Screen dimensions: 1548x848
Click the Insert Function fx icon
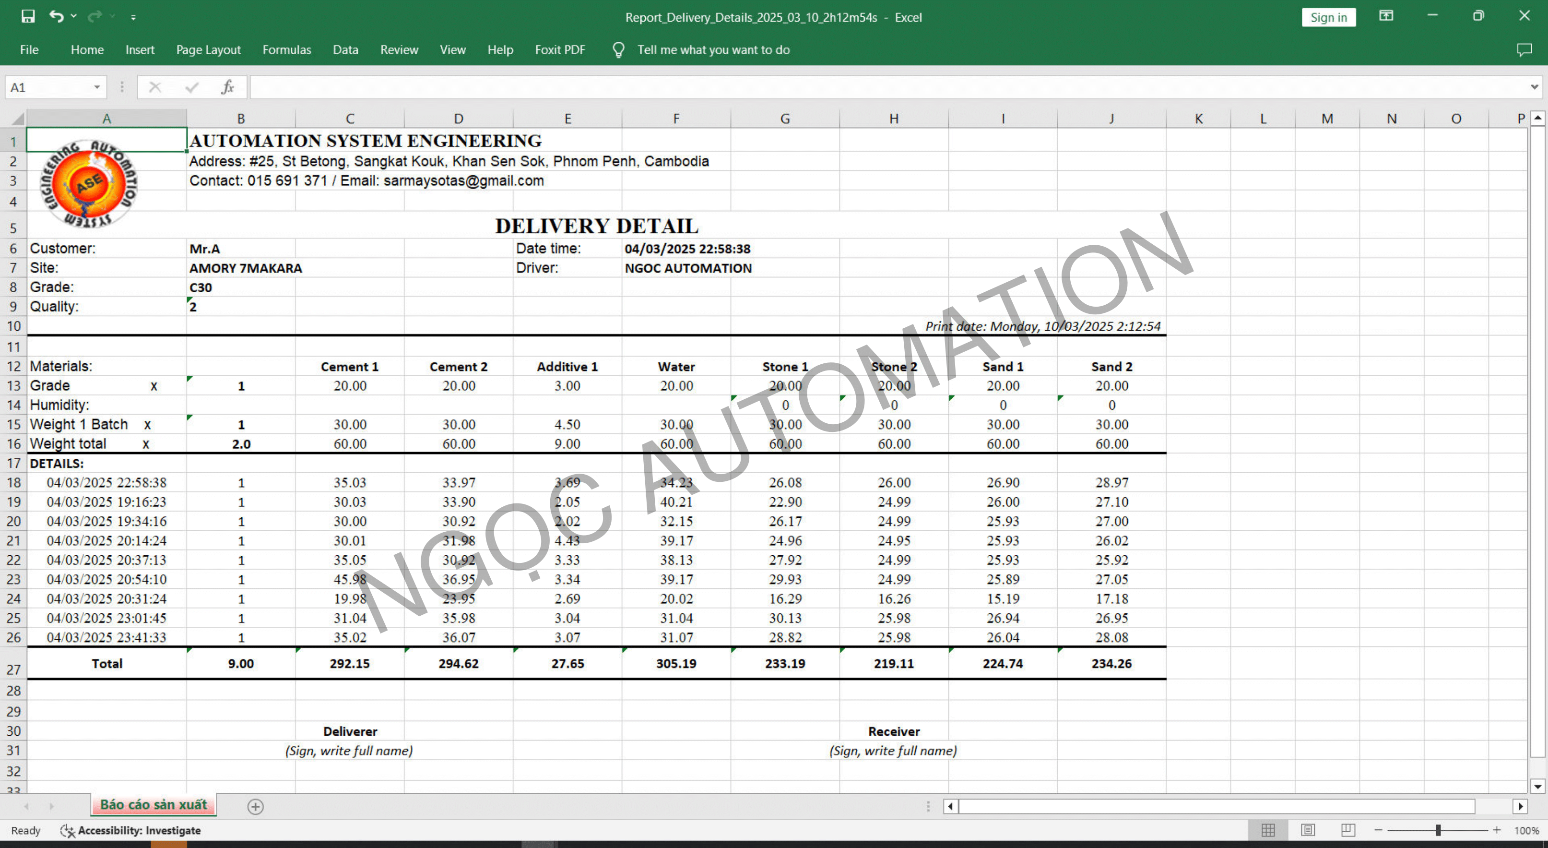227,88
